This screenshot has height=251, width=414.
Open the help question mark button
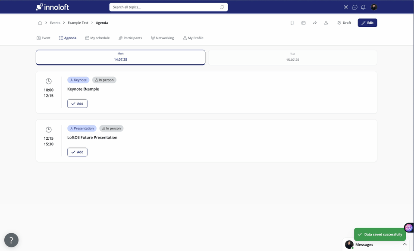pos(11,240)
